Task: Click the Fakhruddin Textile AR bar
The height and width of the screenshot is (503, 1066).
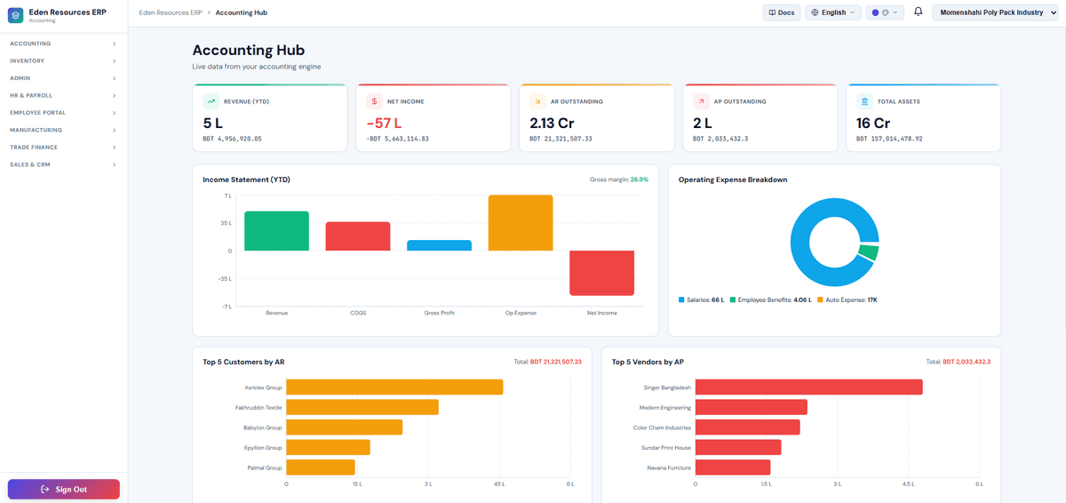Action: (362, 407)
